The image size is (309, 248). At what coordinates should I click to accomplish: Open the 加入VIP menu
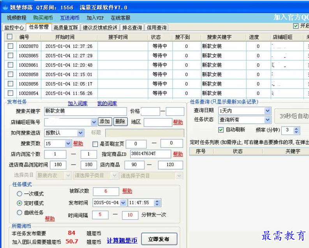point(95,18)
